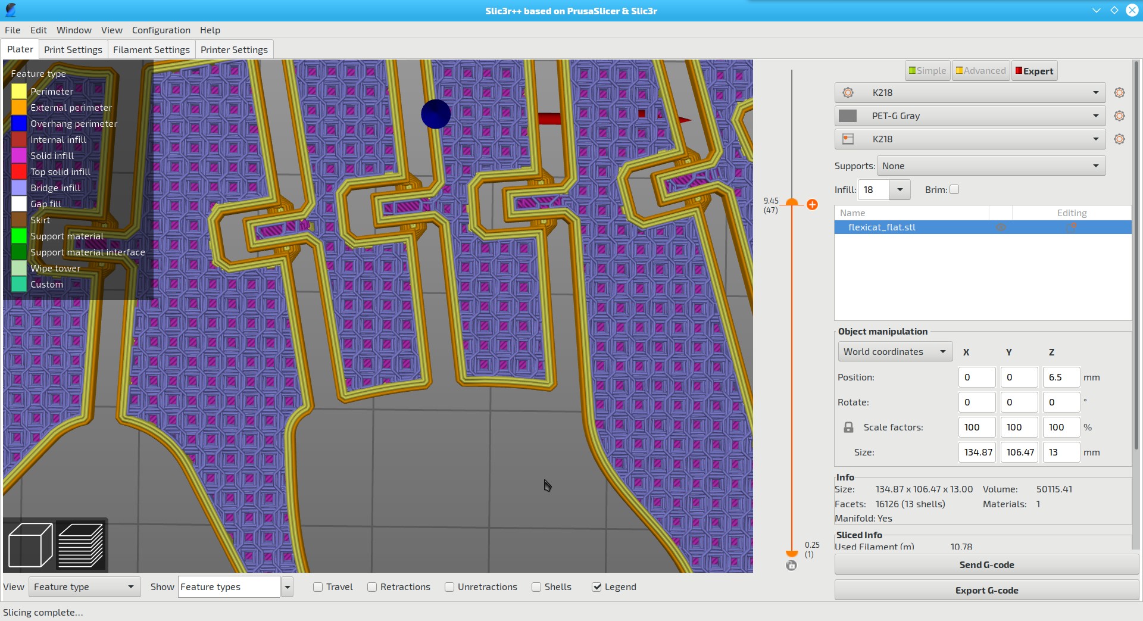Click the Export G-code button
This screenshot has height=621, width=1143.
click(986, 591)
